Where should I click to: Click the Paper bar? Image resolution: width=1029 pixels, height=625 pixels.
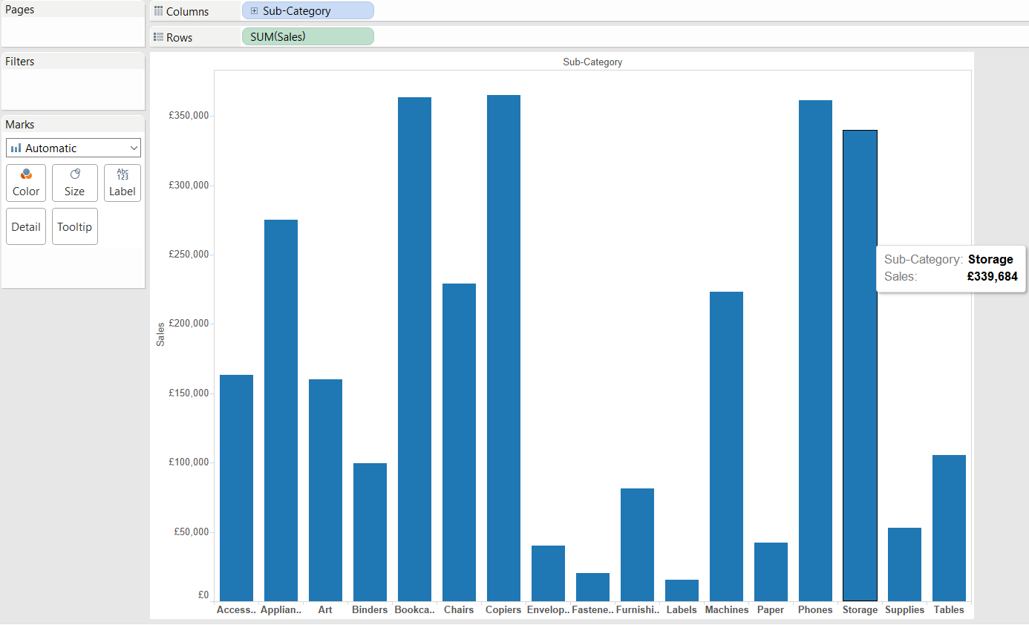pyautogui.click(x=771, y=572)
